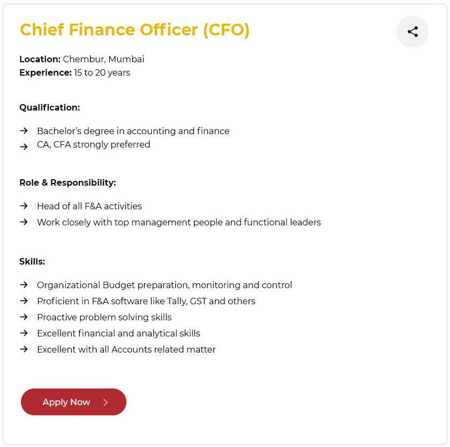450x447 pixels.
Task: Click arrow bullet beside Bachelor's degree line
Action: [24, 131]
